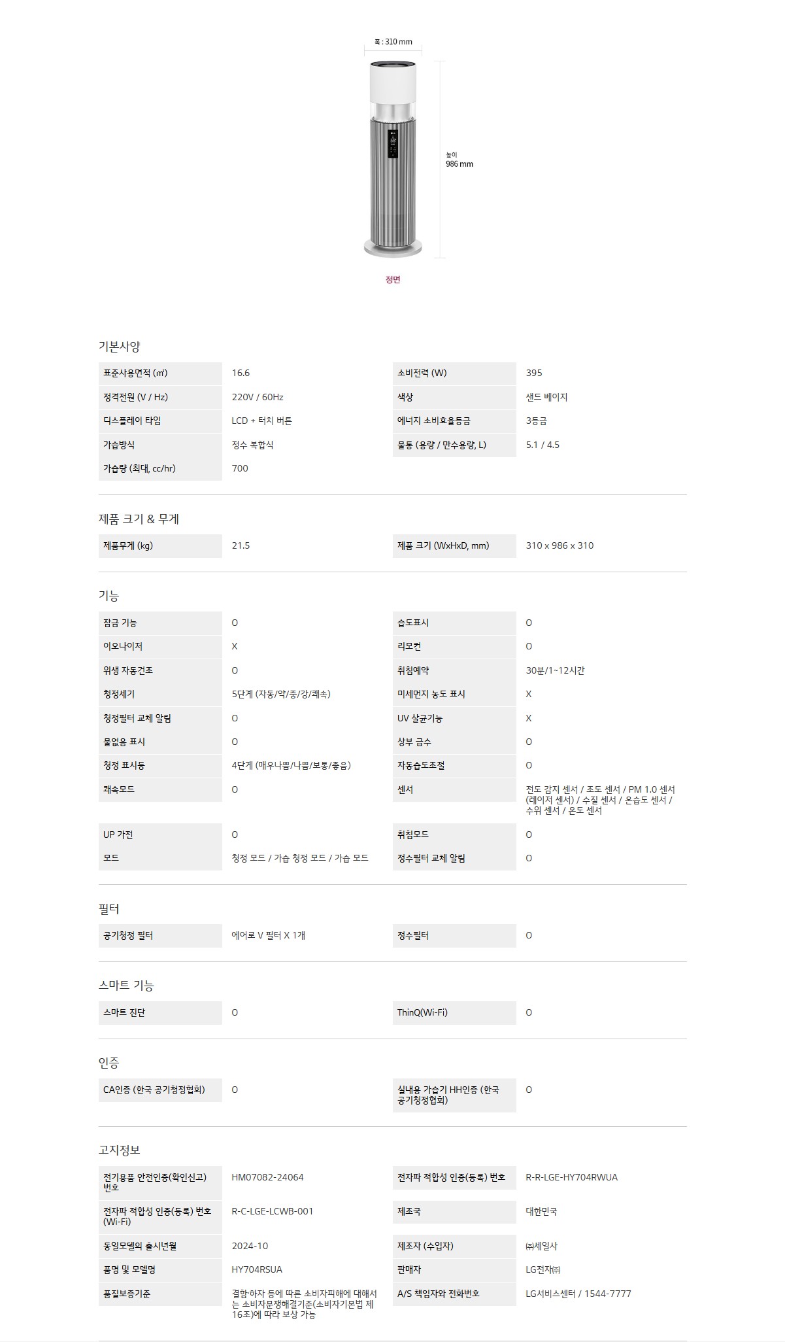Click the 에너지 소비효율등급 label cell
The height and width of the screenshot is (1342, 785).
[434, 421]
